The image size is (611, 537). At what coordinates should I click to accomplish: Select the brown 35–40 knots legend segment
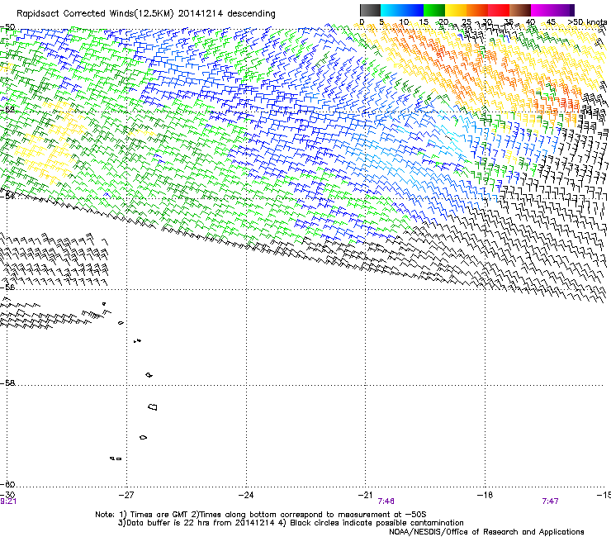click(520, 10)
